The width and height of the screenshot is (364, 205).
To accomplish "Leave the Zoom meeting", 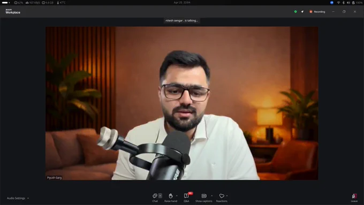I will (354, 198).
